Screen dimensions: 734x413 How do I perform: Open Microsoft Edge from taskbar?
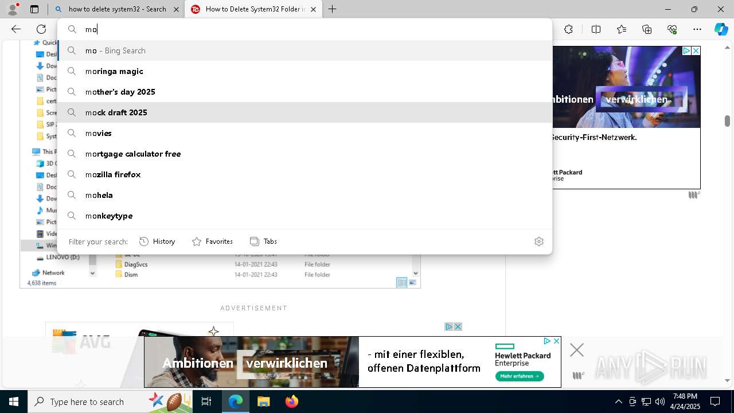click(x=236, y=402)
